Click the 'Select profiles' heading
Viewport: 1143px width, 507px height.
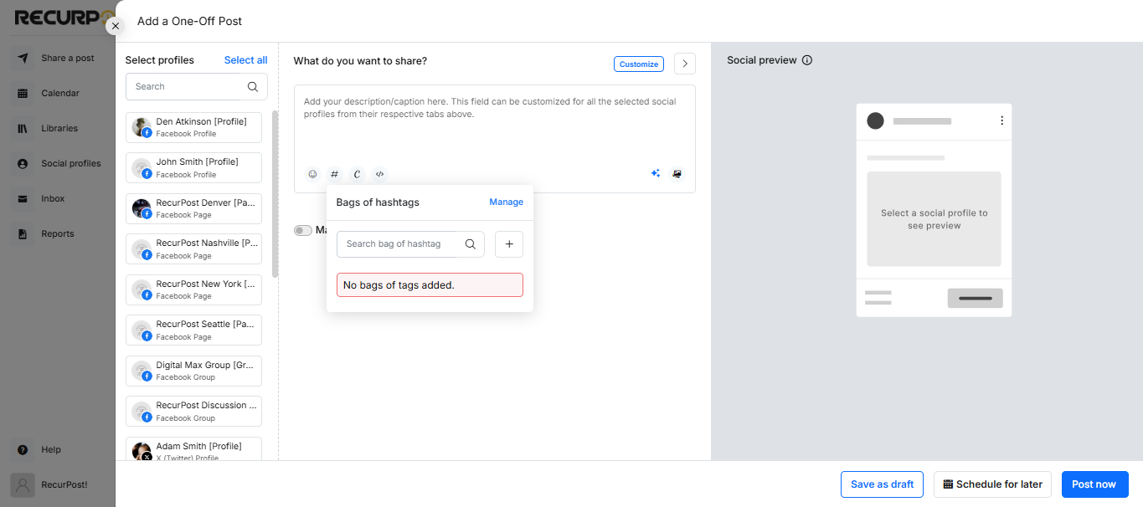tap(159, 60)
